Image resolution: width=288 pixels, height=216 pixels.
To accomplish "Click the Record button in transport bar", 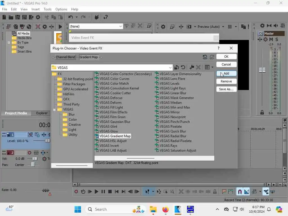I will [76, 192].
